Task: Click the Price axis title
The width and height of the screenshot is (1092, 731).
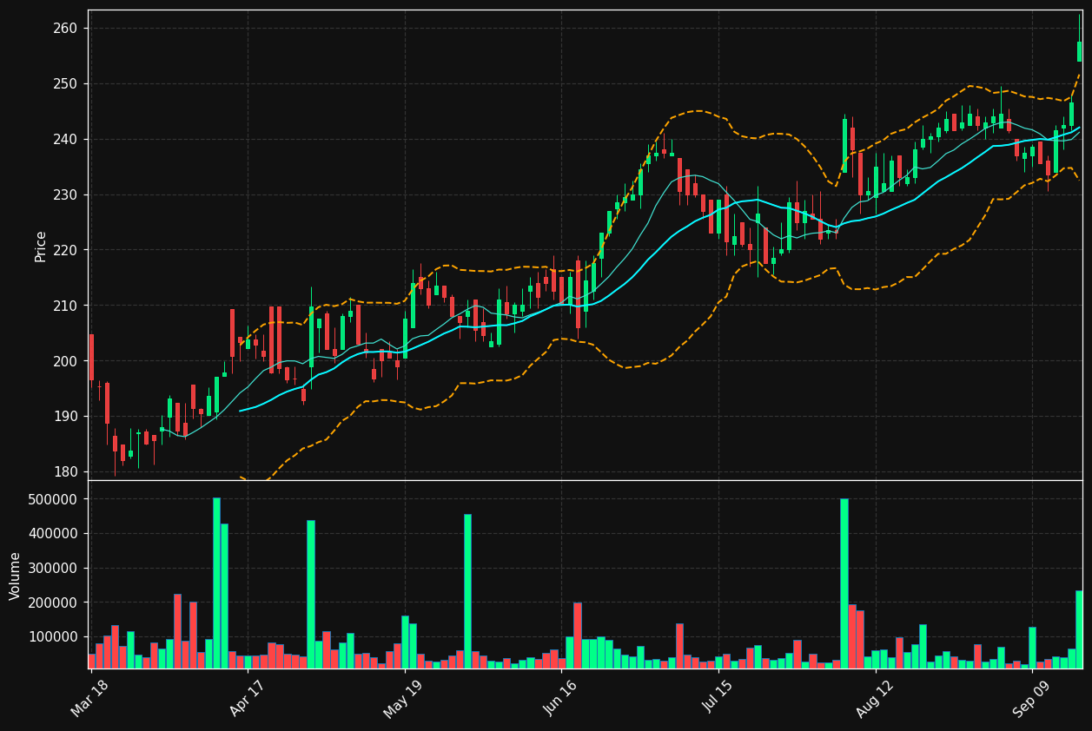Action: 41,246
